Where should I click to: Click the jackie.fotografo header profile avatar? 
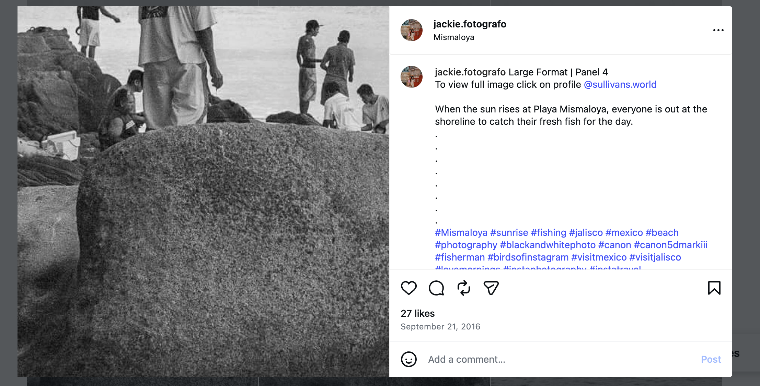point(412,30)
